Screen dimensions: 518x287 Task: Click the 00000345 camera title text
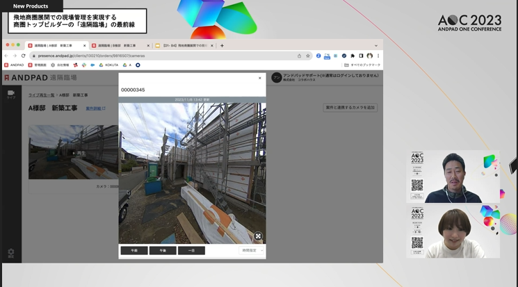tap(133, 90)
